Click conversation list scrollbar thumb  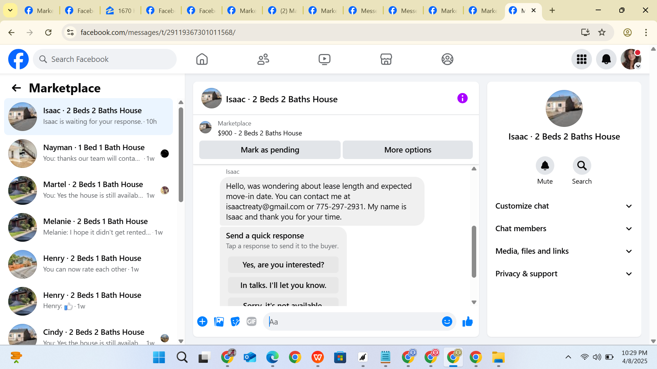(181, 155)
